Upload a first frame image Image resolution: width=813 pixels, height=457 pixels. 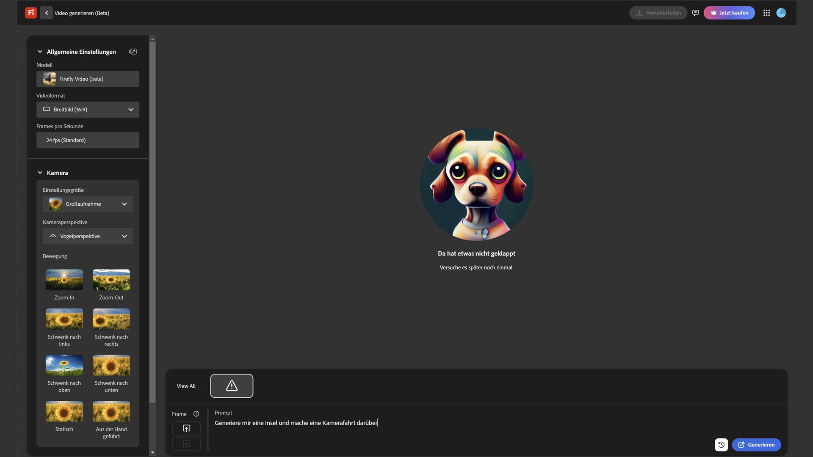click(x=186, y=428)
